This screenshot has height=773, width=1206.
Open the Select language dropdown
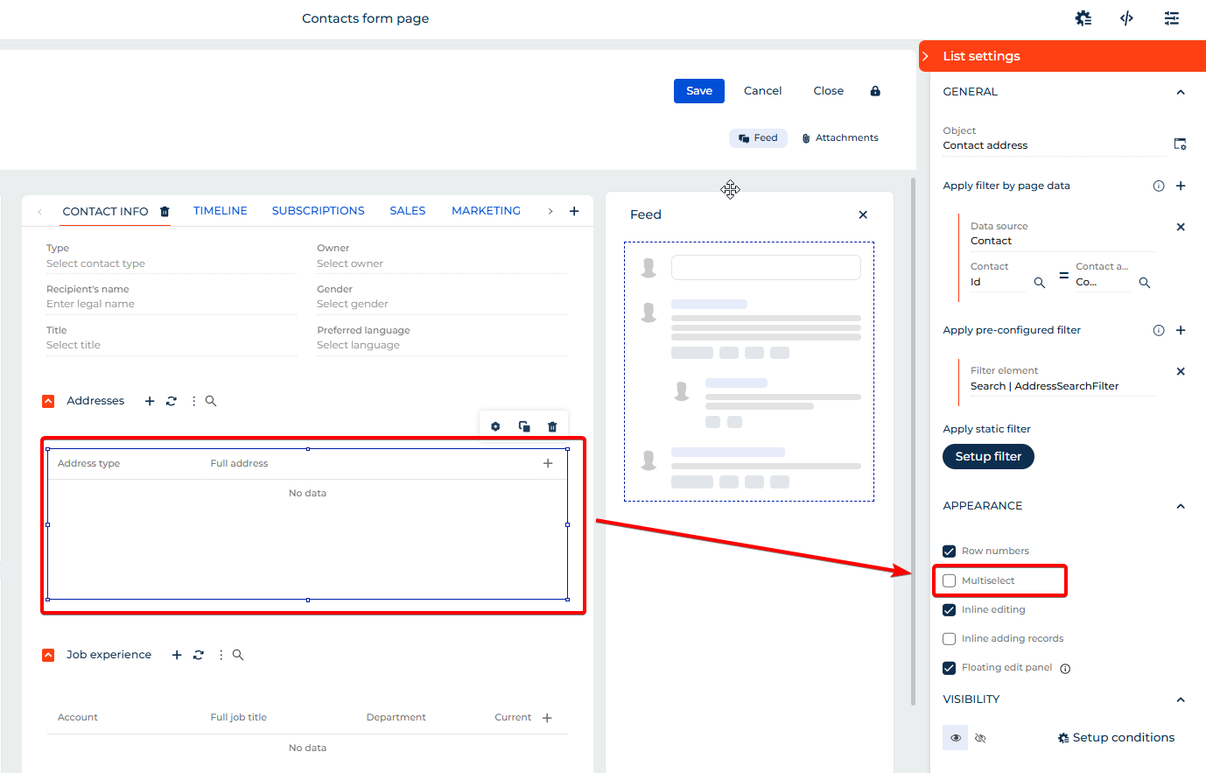pyautogui.click(x=441, y=345)
